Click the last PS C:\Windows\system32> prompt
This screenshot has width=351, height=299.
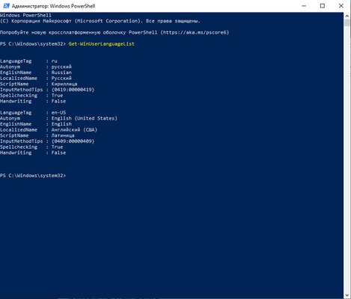(33, 176)
